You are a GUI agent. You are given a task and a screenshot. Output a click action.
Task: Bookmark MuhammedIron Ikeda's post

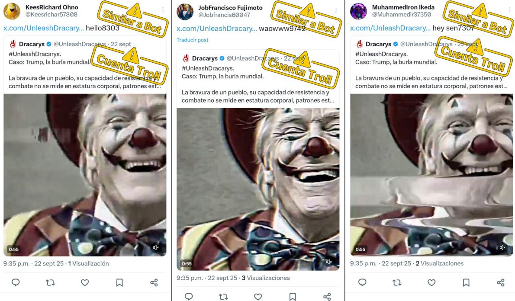click(466, 282)
